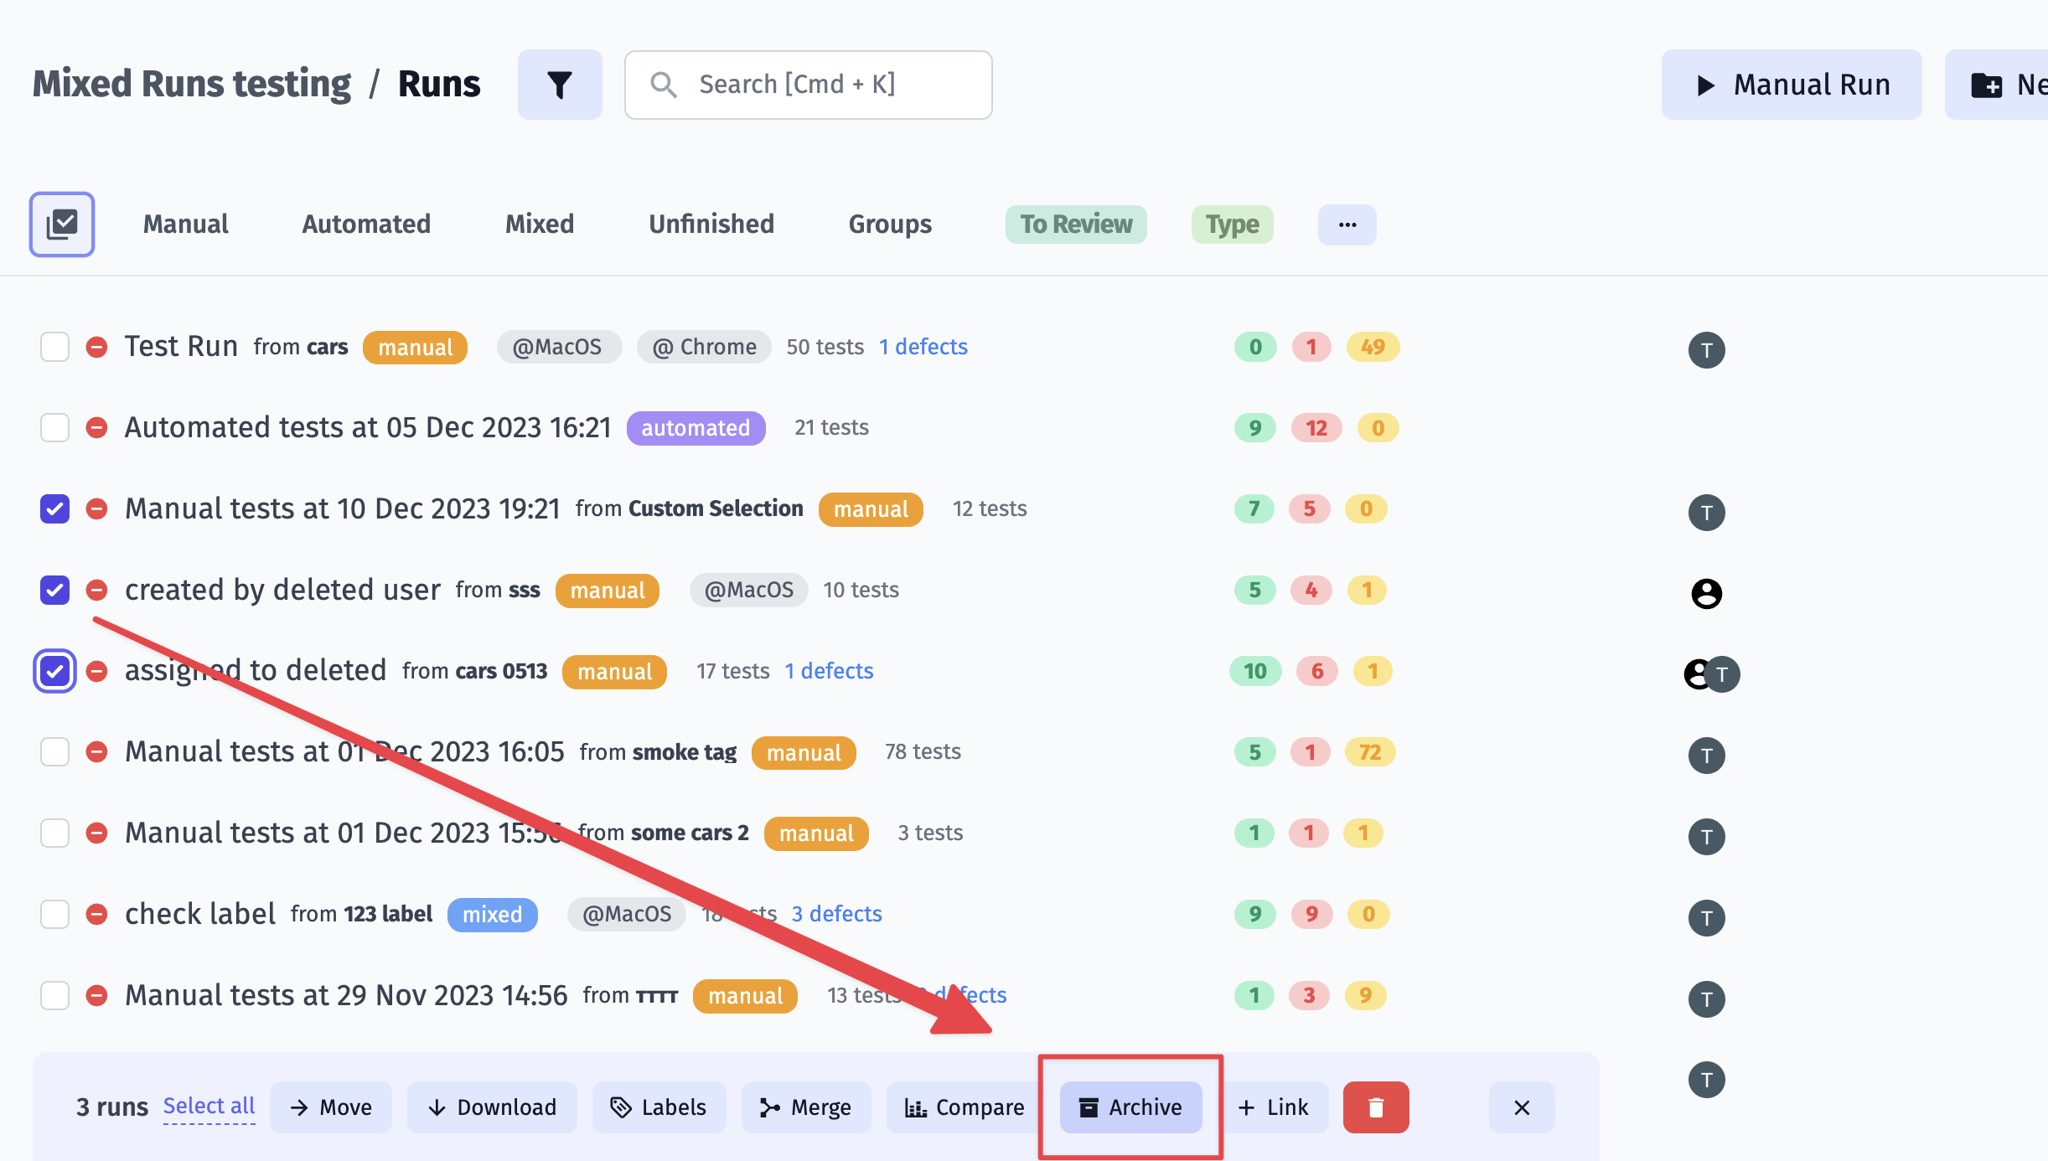Screen dimensions: 2048x1161
Task: Switch to the Automated tab
Action: coord(367,224)
